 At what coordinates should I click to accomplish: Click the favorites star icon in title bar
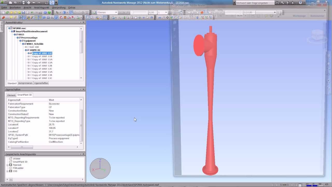[x=293, y=3]
